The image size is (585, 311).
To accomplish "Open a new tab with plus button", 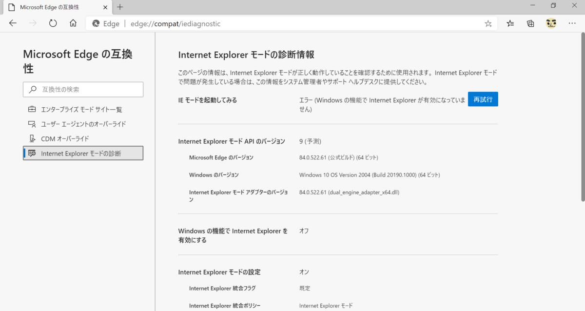I will [120, 7].
